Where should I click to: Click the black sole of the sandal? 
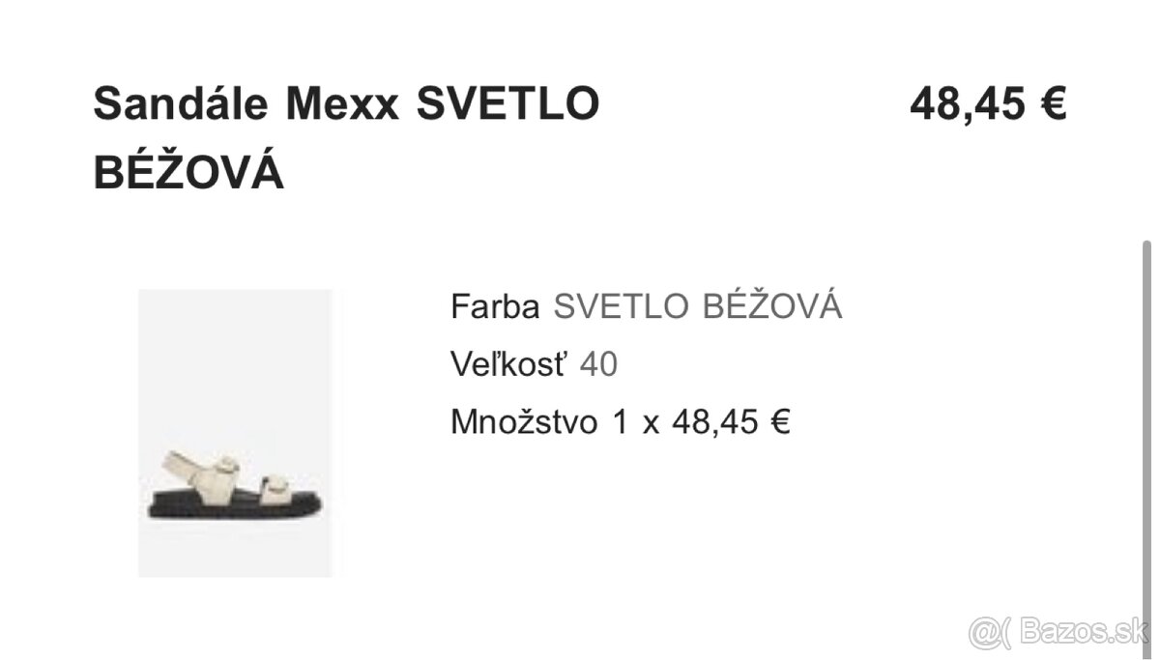232,505
